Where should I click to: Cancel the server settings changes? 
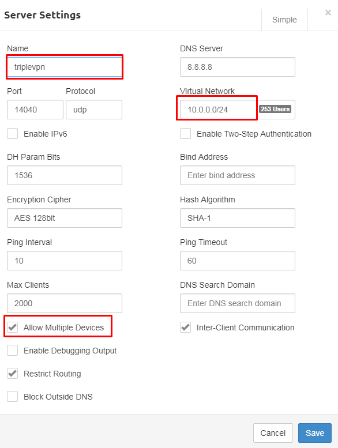coord(273,433)
